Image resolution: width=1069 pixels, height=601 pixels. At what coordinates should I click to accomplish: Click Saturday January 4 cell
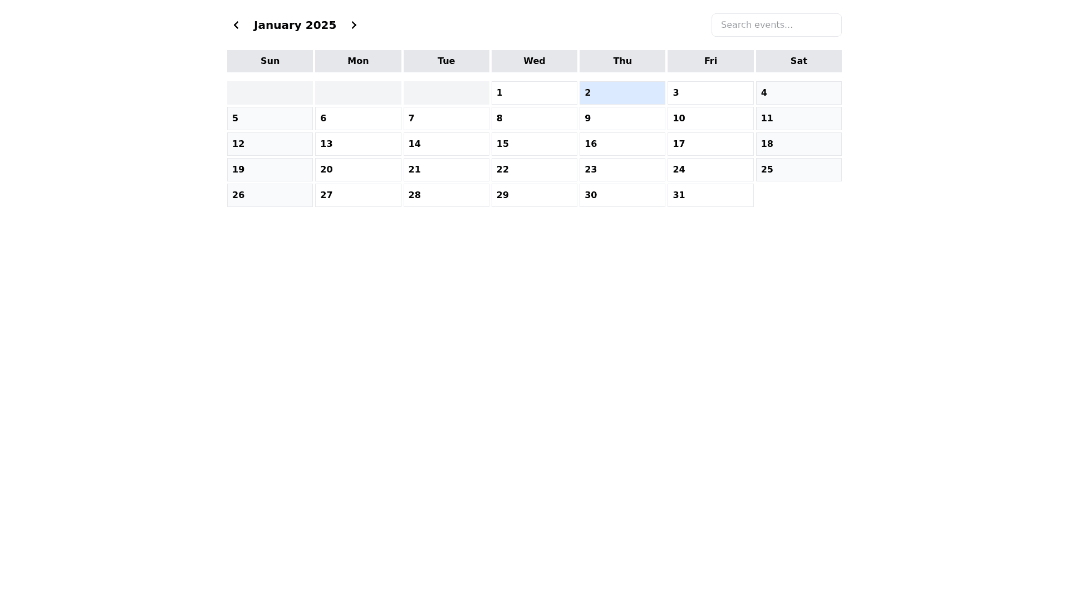pos(798,93)
